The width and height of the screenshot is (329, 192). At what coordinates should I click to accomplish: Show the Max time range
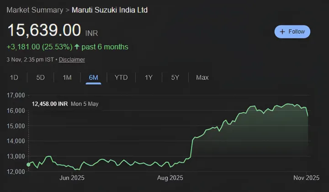coord(202,77)
